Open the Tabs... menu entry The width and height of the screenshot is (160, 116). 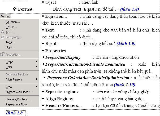(10, 42)
